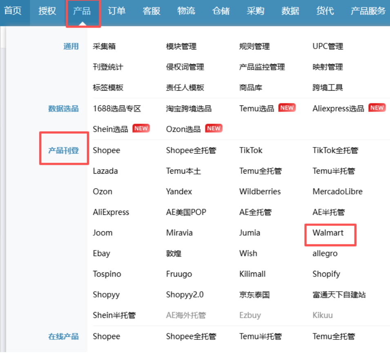Switch to the 订单 navigation tab

click(116, 11)
